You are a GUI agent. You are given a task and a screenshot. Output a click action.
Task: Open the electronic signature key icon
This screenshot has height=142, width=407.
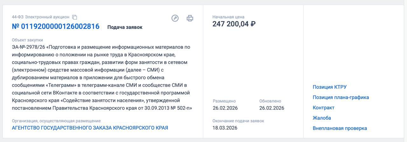click(x=175, y=18)
